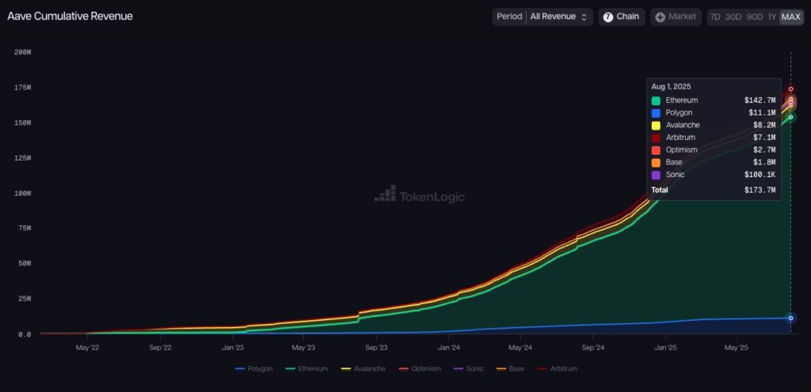The image size is (811, 392).
Task: Toggle Ethereum series in chart legend
Action: (307, 369)
